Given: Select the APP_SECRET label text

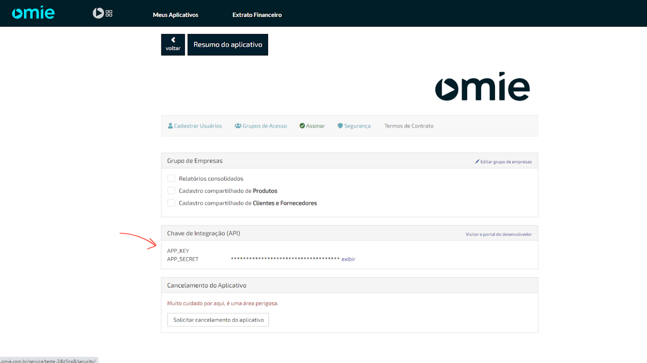Looking at the screenshot, I should pos(183,259).
